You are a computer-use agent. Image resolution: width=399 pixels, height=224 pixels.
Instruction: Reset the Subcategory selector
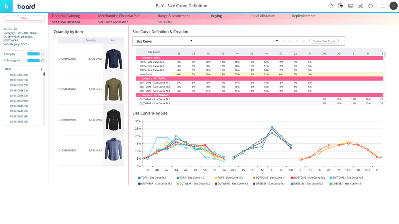(x=43, y=60)
